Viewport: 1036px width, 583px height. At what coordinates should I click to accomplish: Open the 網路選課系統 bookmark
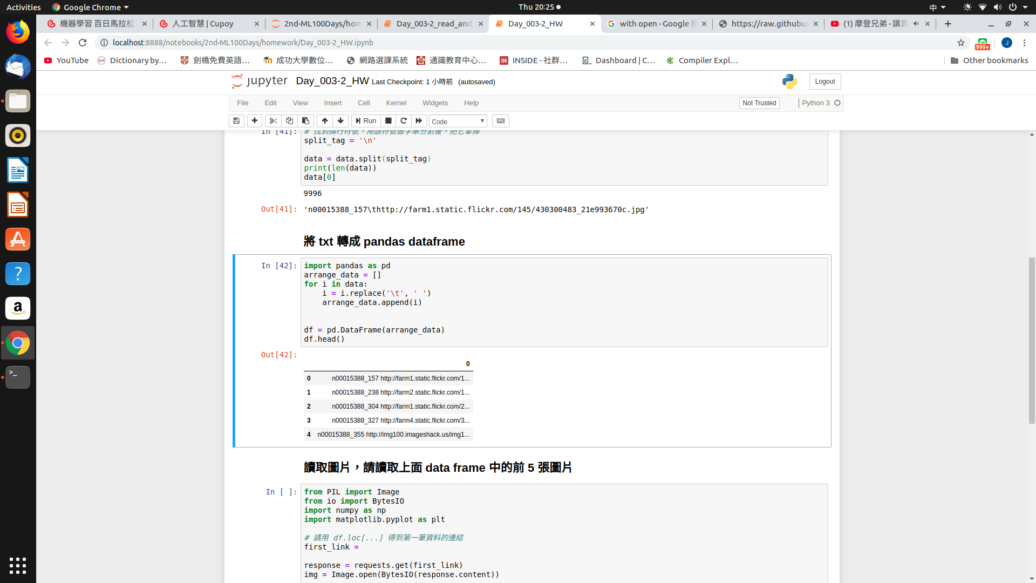click(377, 60)
